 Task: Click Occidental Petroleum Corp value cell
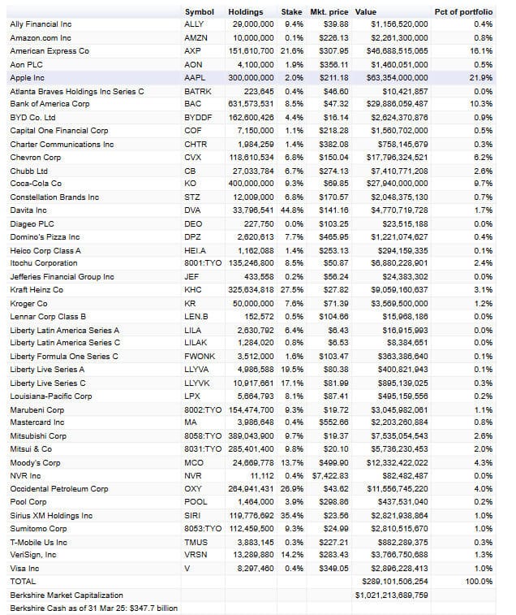(398, 489)
